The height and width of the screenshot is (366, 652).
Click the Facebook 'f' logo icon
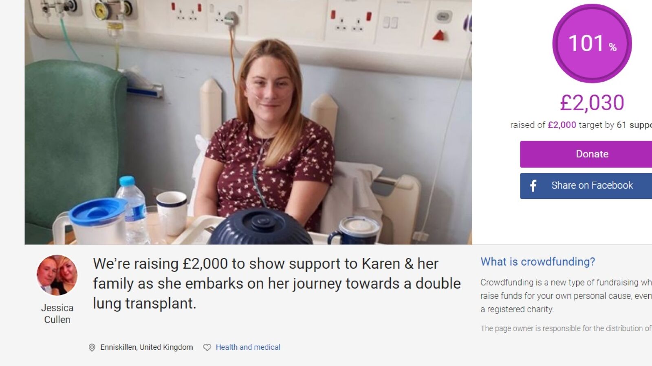tap(533, 186)
